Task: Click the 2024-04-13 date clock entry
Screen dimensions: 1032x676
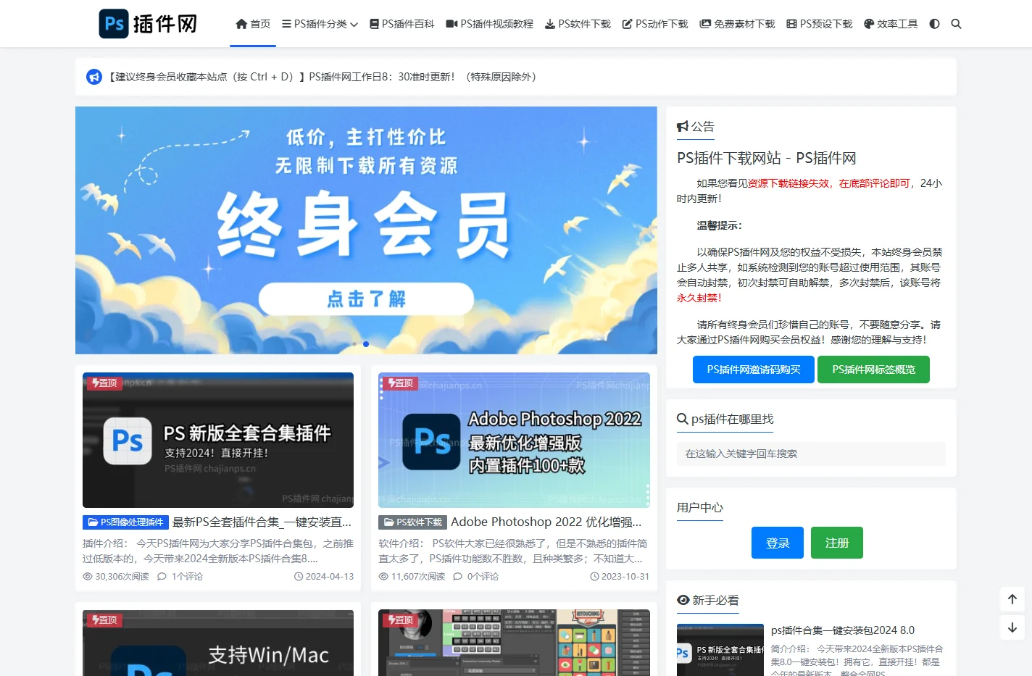Action: [x=324, y=577]
